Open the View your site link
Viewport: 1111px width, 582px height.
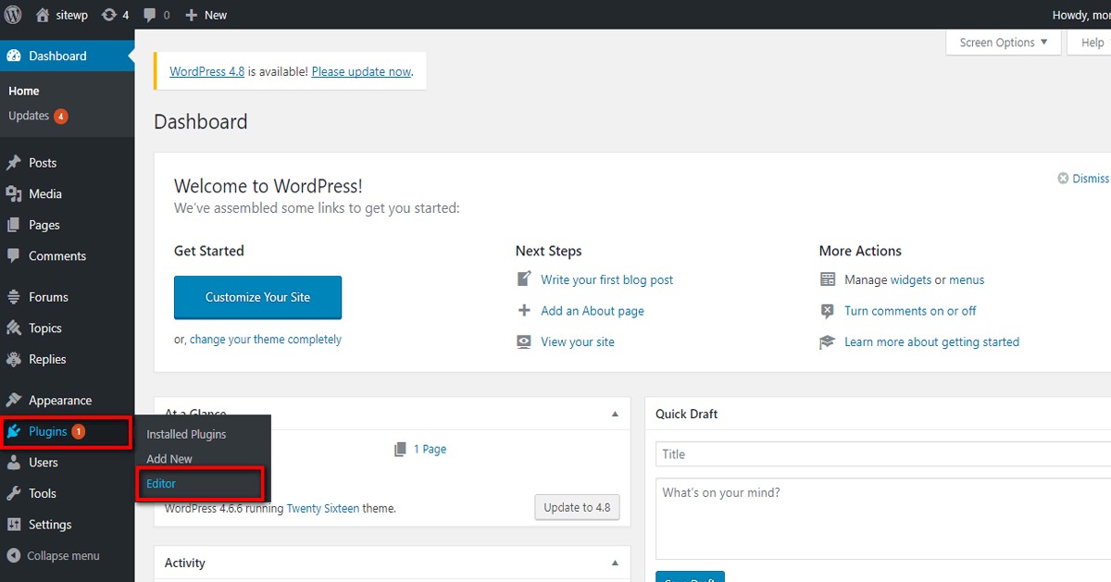coord(578,341)
